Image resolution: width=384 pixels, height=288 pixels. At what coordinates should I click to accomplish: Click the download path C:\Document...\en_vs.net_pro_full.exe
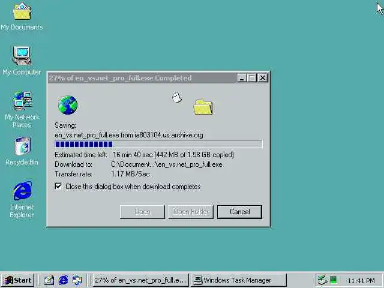(167, 164)
